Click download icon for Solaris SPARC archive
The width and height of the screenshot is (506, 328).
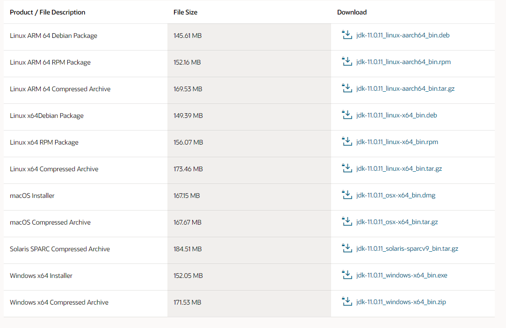[347, 248]
